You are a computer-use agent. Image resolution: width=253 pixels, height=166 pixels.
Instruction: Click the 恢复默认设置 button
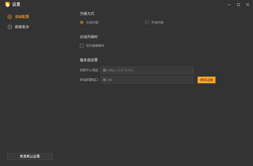coord(30,156)
